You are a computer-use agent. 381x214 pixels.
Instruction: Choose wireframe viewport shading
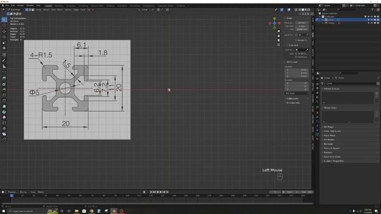click(x=299, y=10)
